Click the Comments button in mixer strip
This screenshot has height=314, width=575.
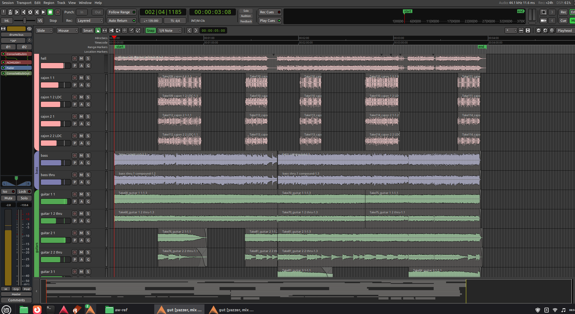tap(16, 300)
